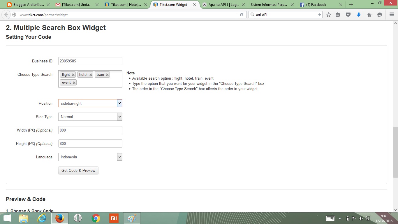Save page to Pocket icon
This screenshot has height=224, width=398.
(348, 15)
